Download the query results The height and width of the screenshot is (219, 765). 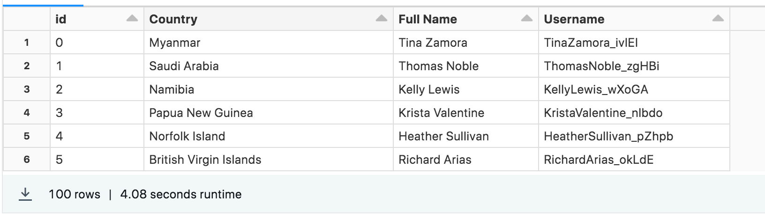point(25,194)
